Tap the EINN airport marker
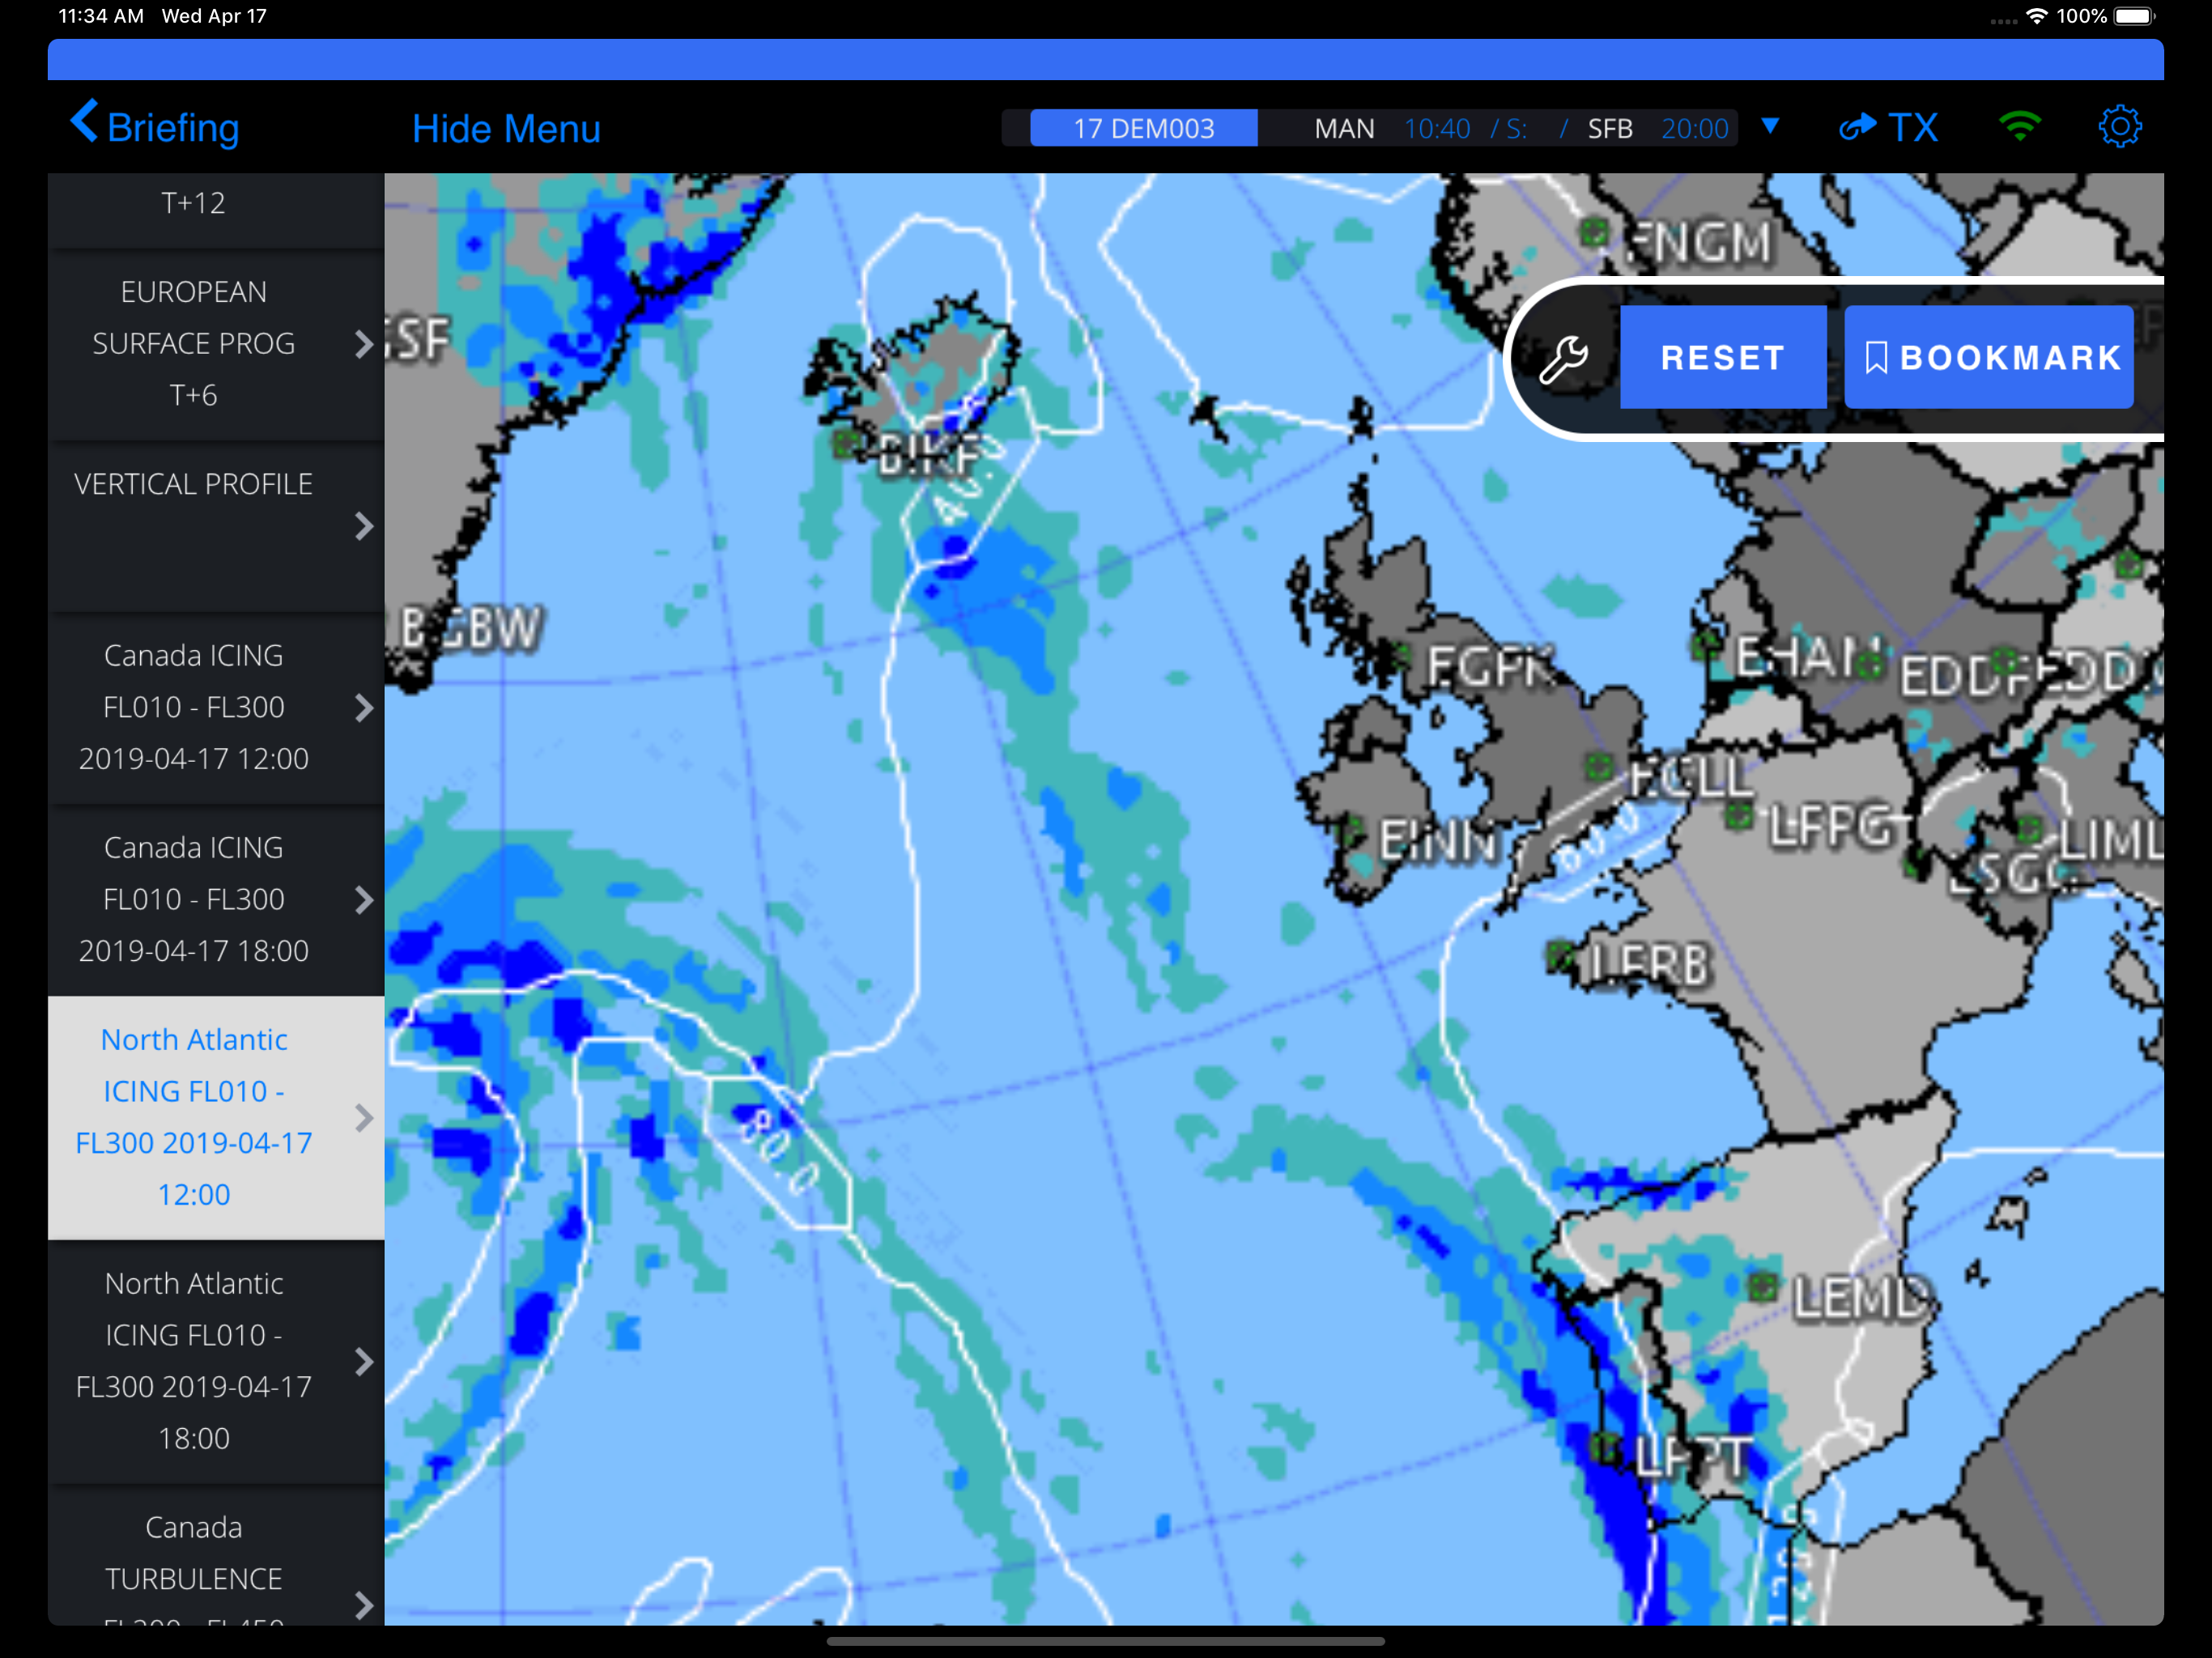This screenshot has width=2212, height=1658. tap(1351, 830)
